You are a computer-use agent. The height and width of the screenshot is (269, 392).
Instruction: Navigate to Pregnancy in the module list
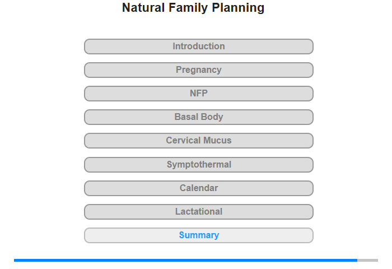[199, 70]
